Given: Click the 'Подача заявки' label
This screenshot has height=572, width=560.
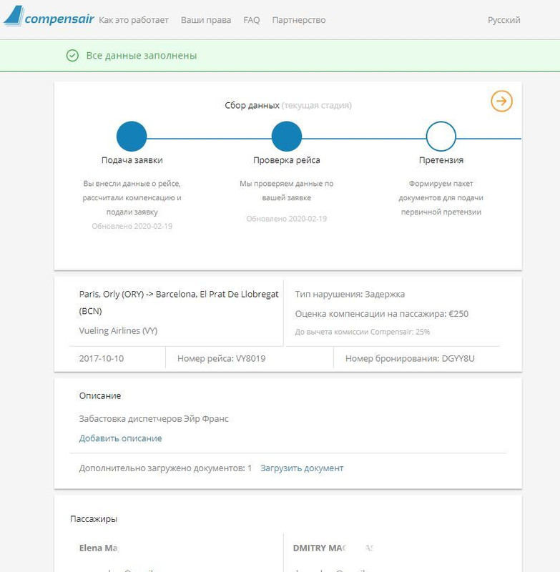Looking at the screenshot, I should (132, 160).
